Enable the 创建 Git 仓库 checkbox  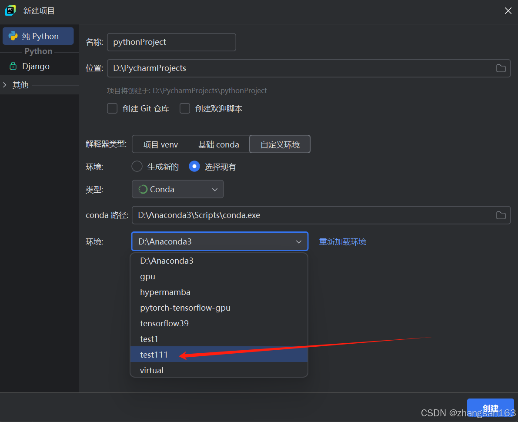[x=112, y=108]
